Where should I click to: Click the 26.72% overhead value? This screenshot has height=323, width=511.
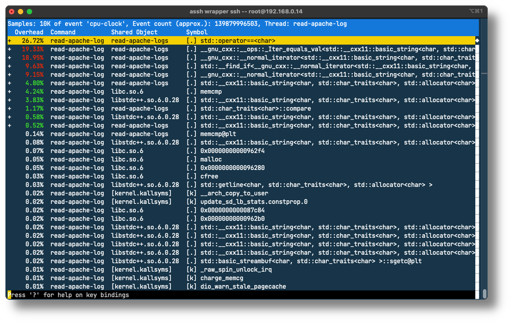33,41
